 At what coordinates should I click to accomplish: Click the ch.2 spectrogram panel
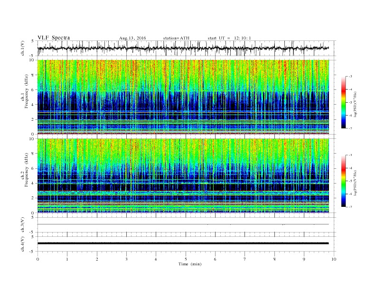click(183, 175)
